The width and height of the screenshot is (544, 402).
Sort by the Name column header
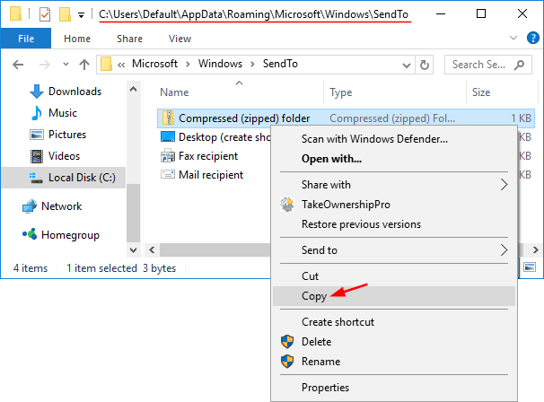174,92
